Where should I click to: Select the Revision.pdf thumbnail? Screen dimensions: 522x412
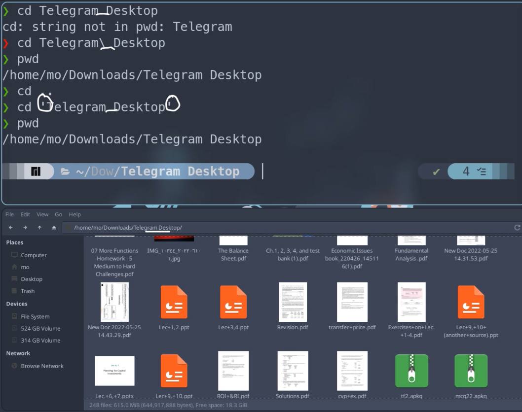293,302
